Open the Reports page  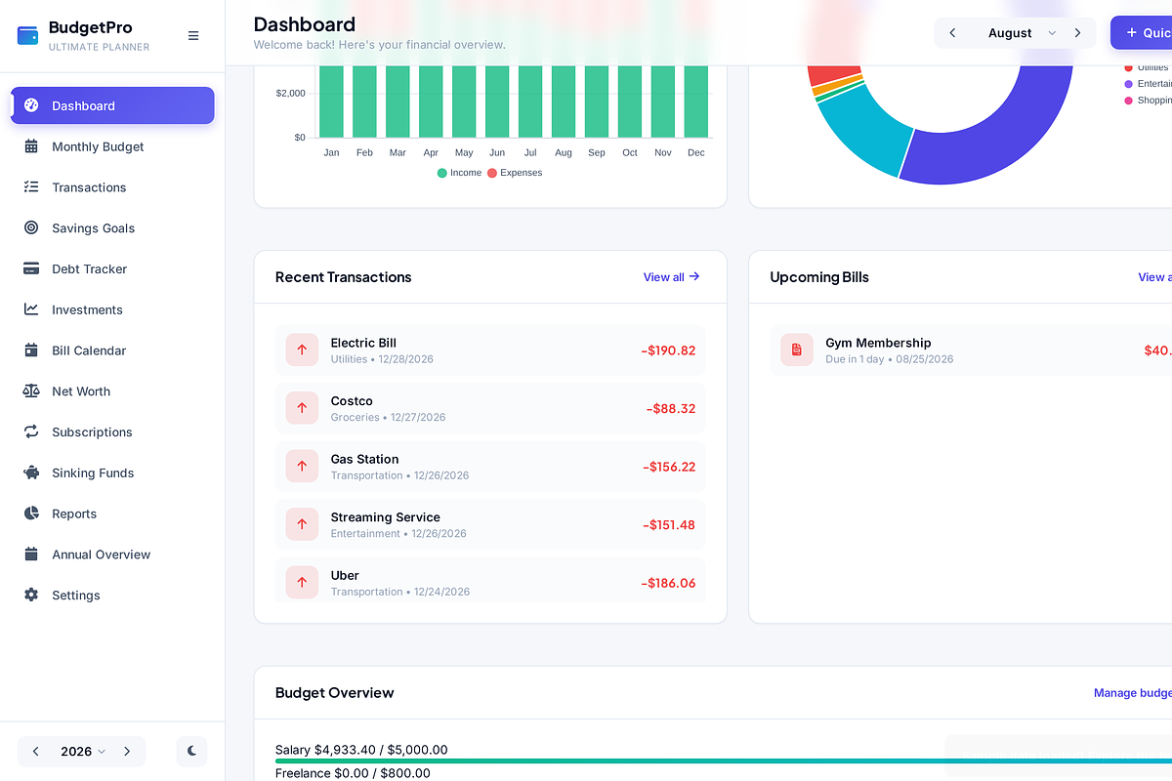pyautogui.click(x=112, y=514)
